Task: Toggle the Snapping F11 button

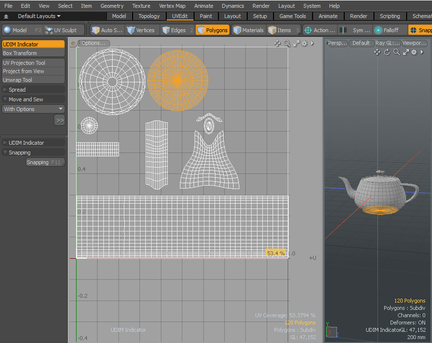Action: [x=45, y=162]
